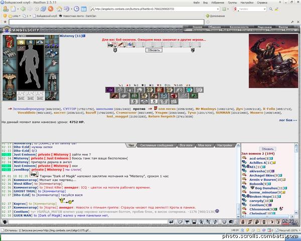
Task: Activate the purple combat skill icon
Action: click(x=110, y=90)
